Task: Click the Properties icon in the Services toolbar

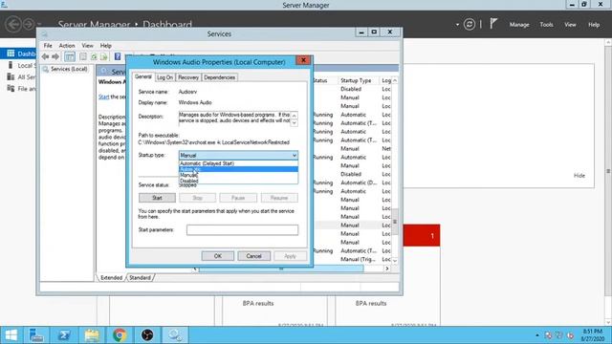Action: pyautogui.click(x=83, y=57)
